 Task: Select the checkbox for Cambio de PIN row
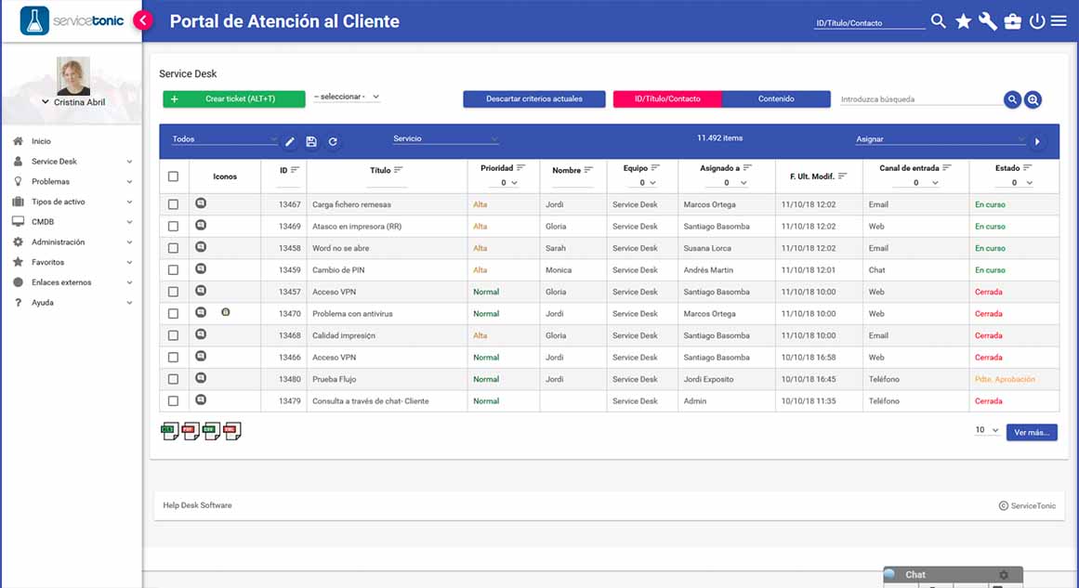pos(173,270)
